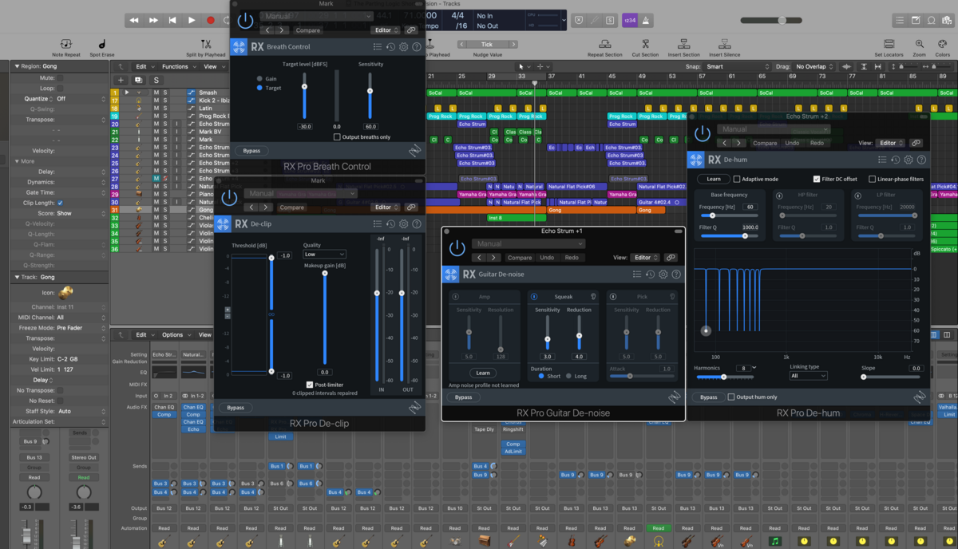Open preset list icon in De-clip plugin

[378, 224]
